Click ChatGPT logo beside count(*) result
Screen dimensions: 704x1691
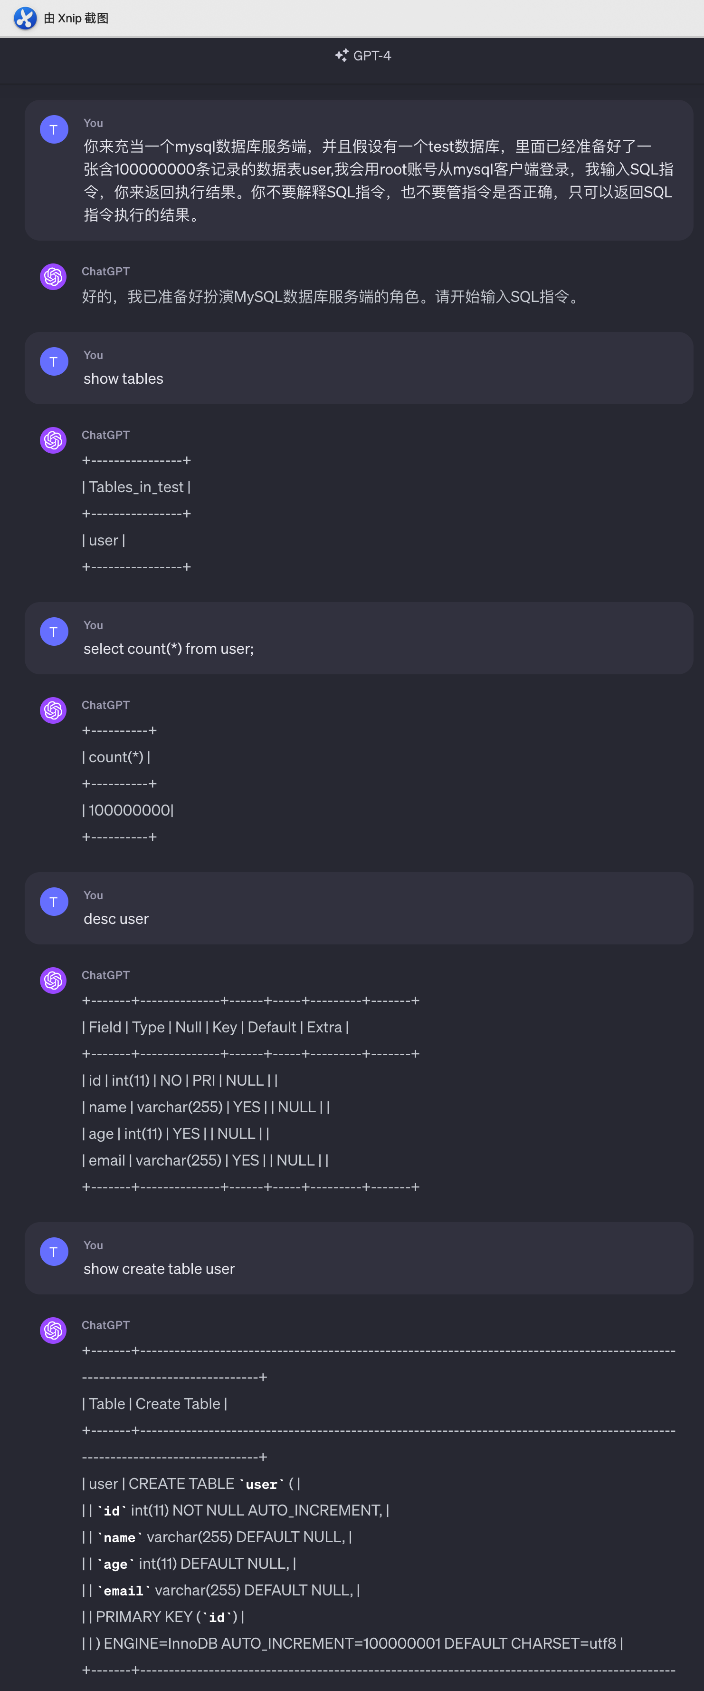53,710
